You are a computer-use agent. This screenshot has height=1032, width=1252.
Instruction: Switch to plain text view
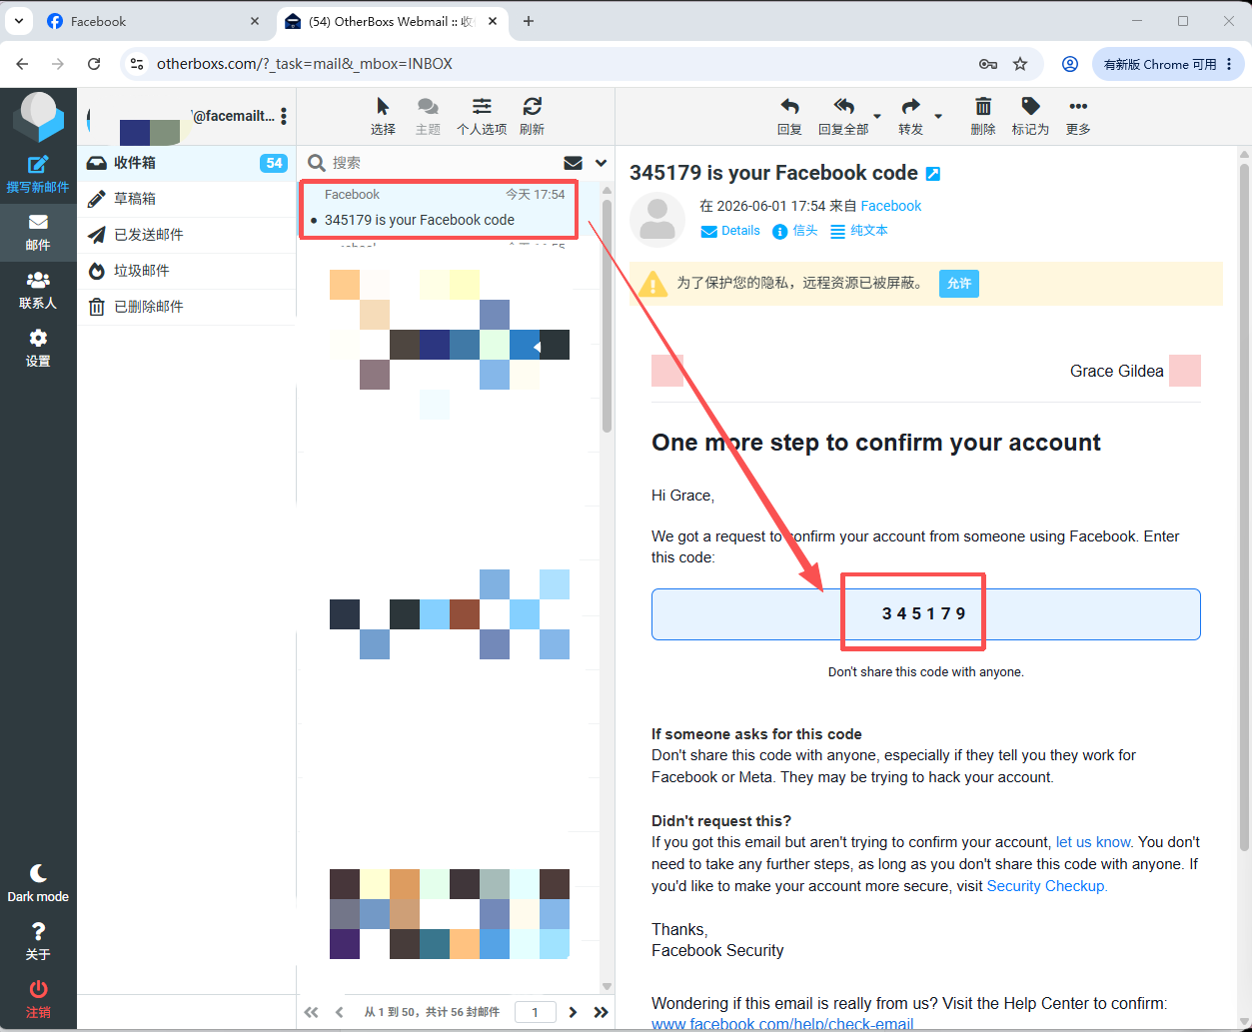click(858, 231)
